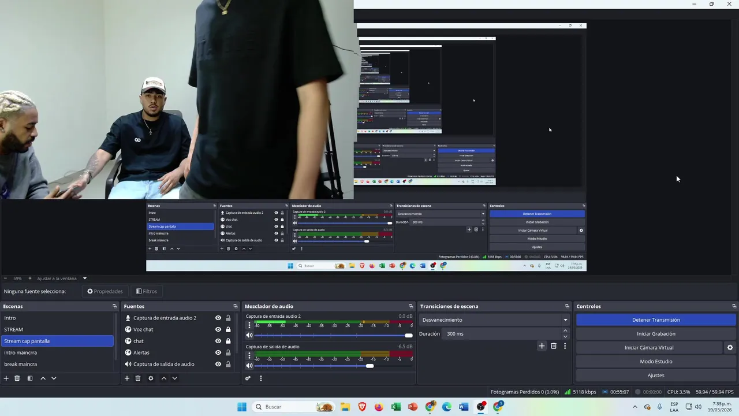739x416 pixels.
Task: Undock the Fuentes panel icon
Action: pyautogui.click(x=235, y=306)
